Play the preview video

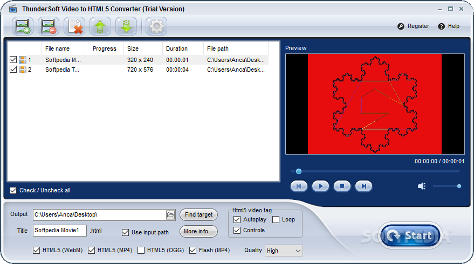pyautogui.click(x=320, y=186)
